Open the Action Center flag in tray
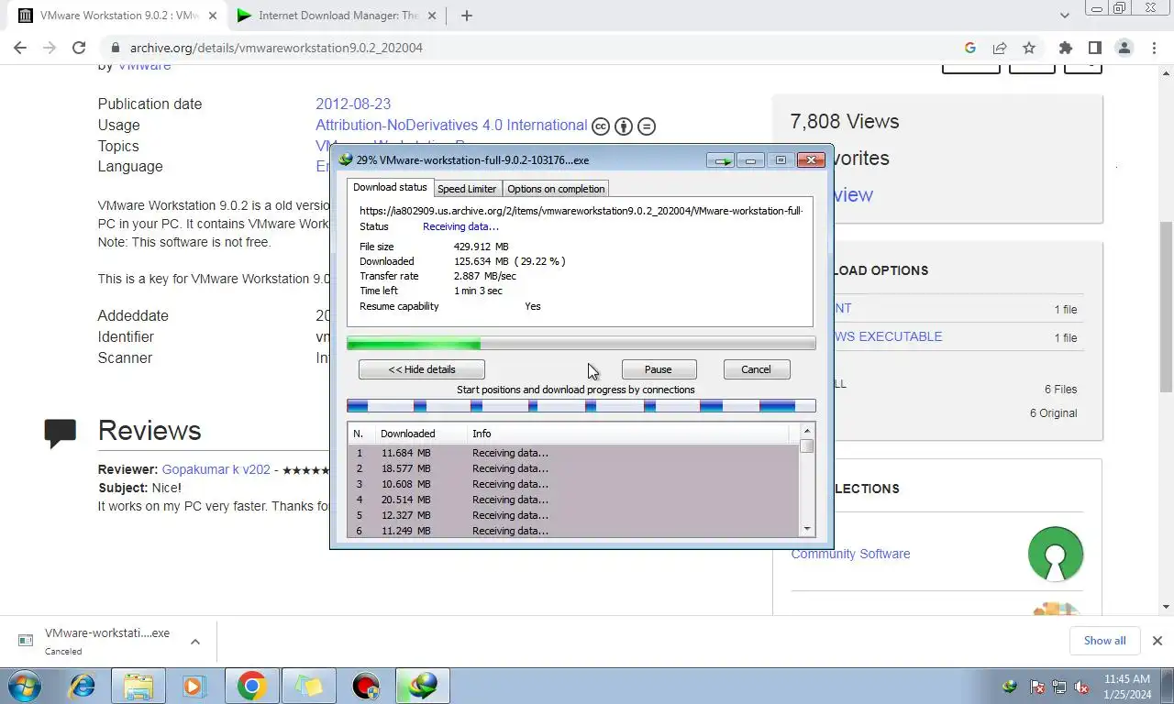1174x704 pixels. (x=1037, y=686)
